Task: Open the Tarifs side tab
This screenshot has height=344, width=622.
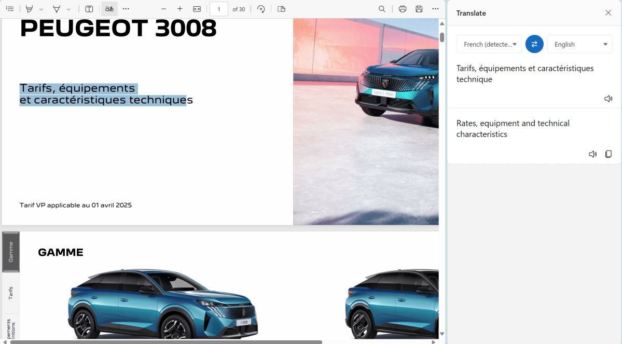Action: 11,293
